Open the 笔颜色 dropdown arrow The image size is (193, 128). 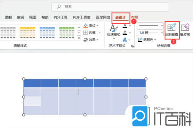click(x=155, y=39)
